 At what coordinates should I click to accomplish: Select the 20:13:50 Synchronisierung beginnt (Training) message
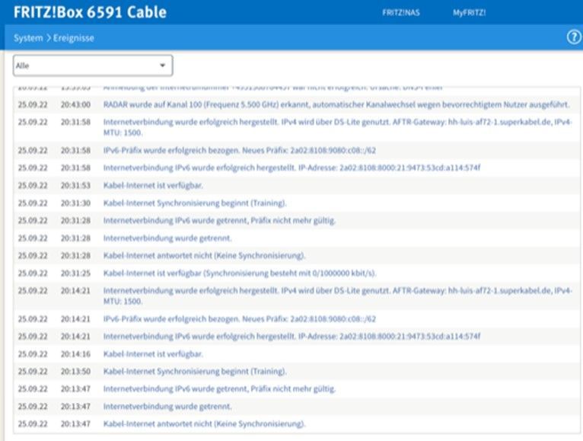(x=195, y=372)
